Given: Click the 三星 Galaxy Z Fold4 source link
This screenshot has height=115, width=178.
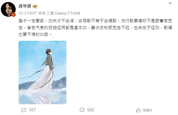Looking at the screenshot, I should tap(64, 13).
